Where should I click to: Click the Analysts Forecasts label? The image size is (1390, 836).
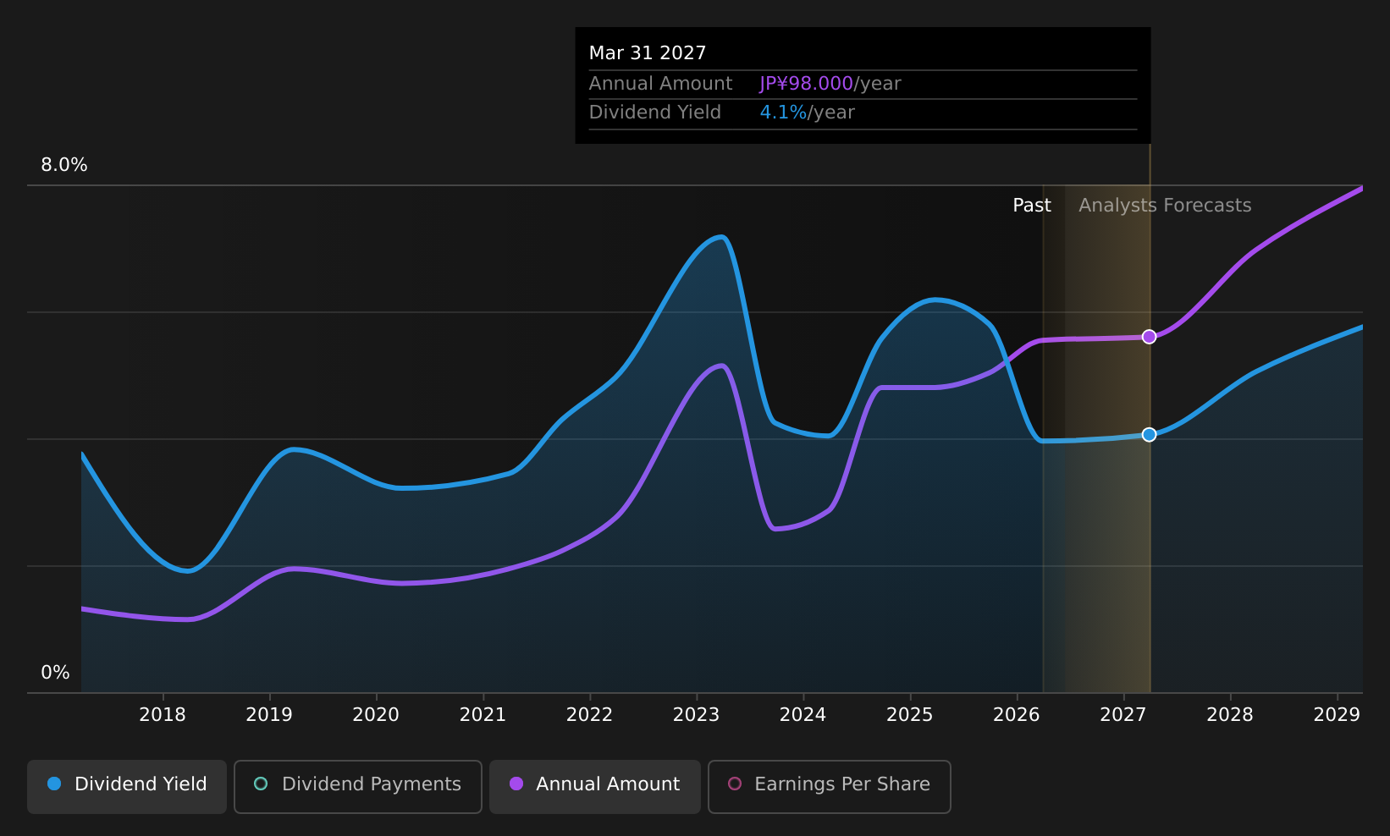1165,206
